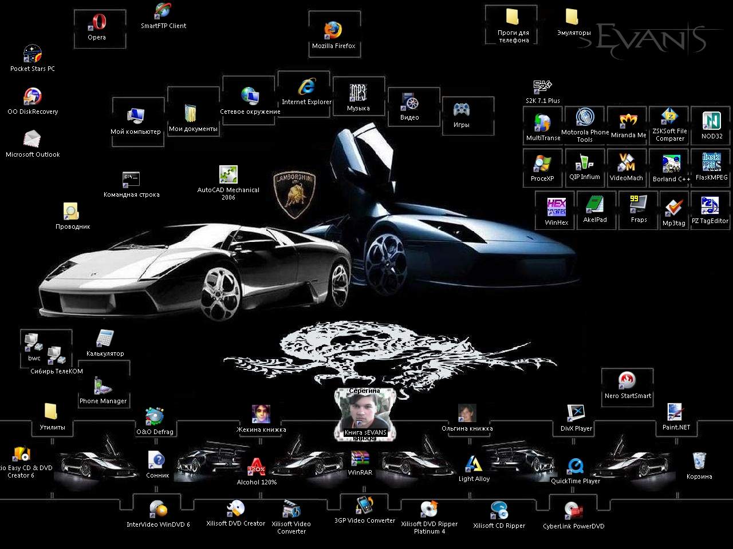Open MultiTranse shortcut
The width and height of the screenshot is (733, 549).
pyautogui.click(x=542, y=123)
